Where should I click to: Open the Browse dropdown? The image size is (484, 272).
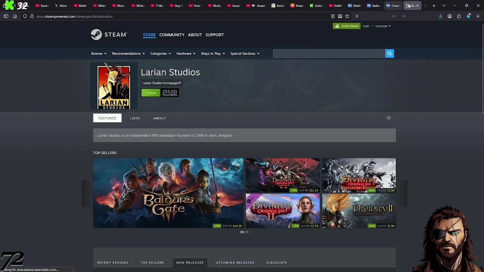click(99, 53)
